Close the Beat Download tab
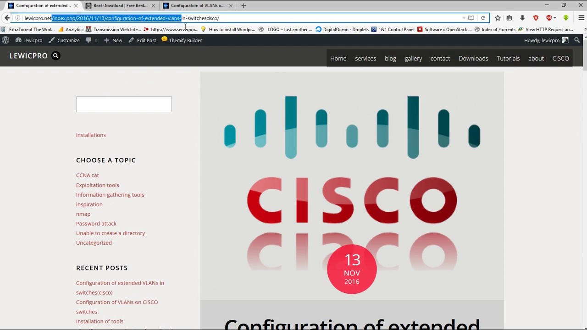587x330 pixels. pyautogui.click(x=153, y=5)
